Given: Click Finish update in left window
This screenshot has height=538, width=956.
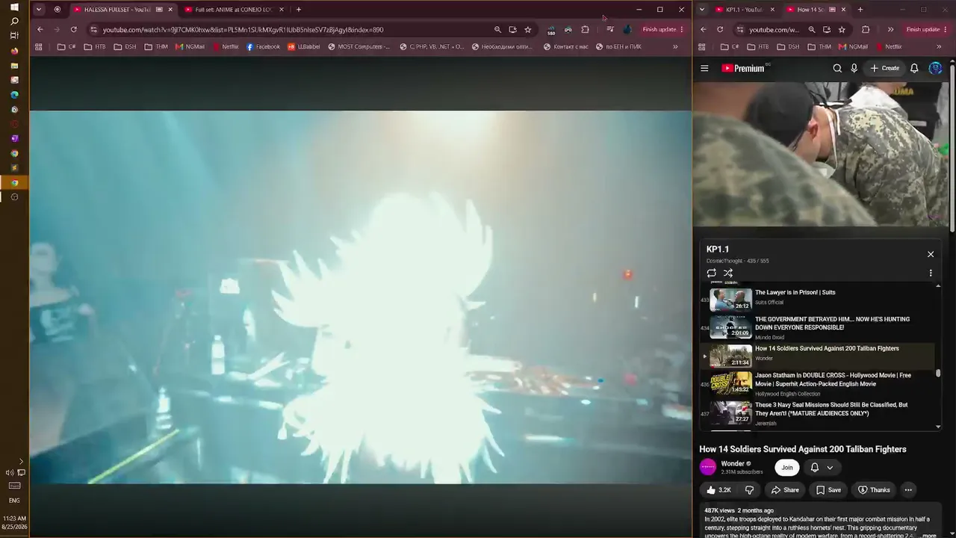Looking at the screenshot, I should pyautogui.click(x=662, y=30).
